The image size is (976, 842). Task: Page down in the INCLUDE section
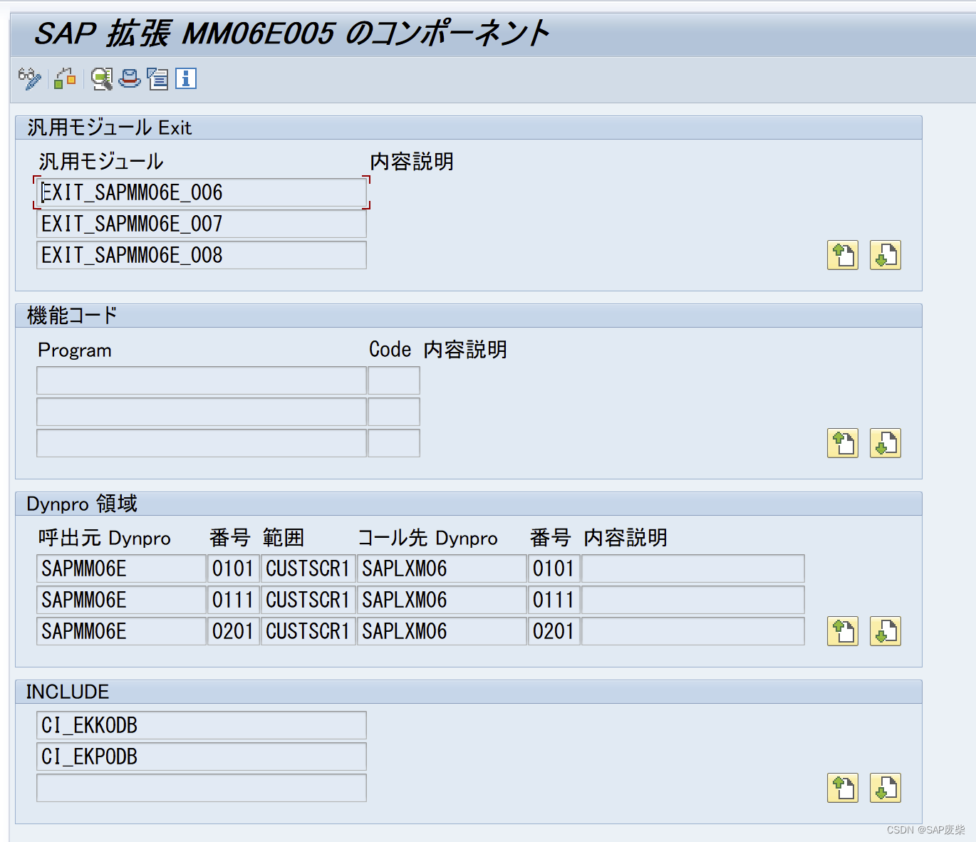tap(886, 788)
